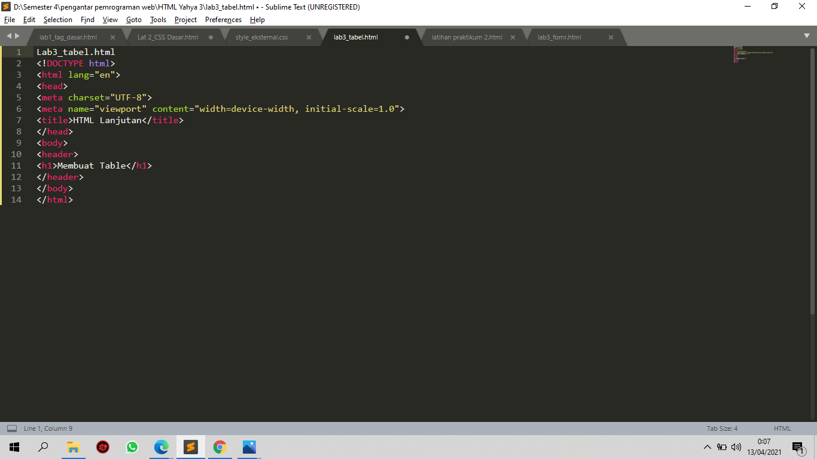Screen dimensions: 817x459
Task: Click the unsaved dot on style_eksternal.css tab
Action: tap(309, 36)
